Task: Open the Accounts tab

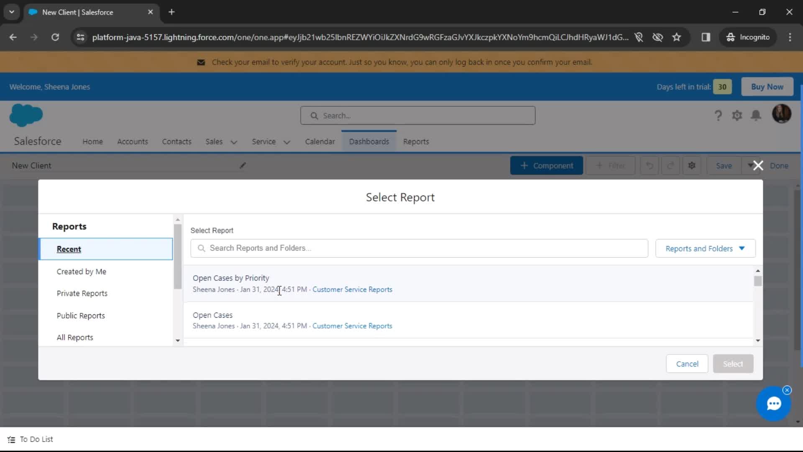Action: click(x=133, y=141)
